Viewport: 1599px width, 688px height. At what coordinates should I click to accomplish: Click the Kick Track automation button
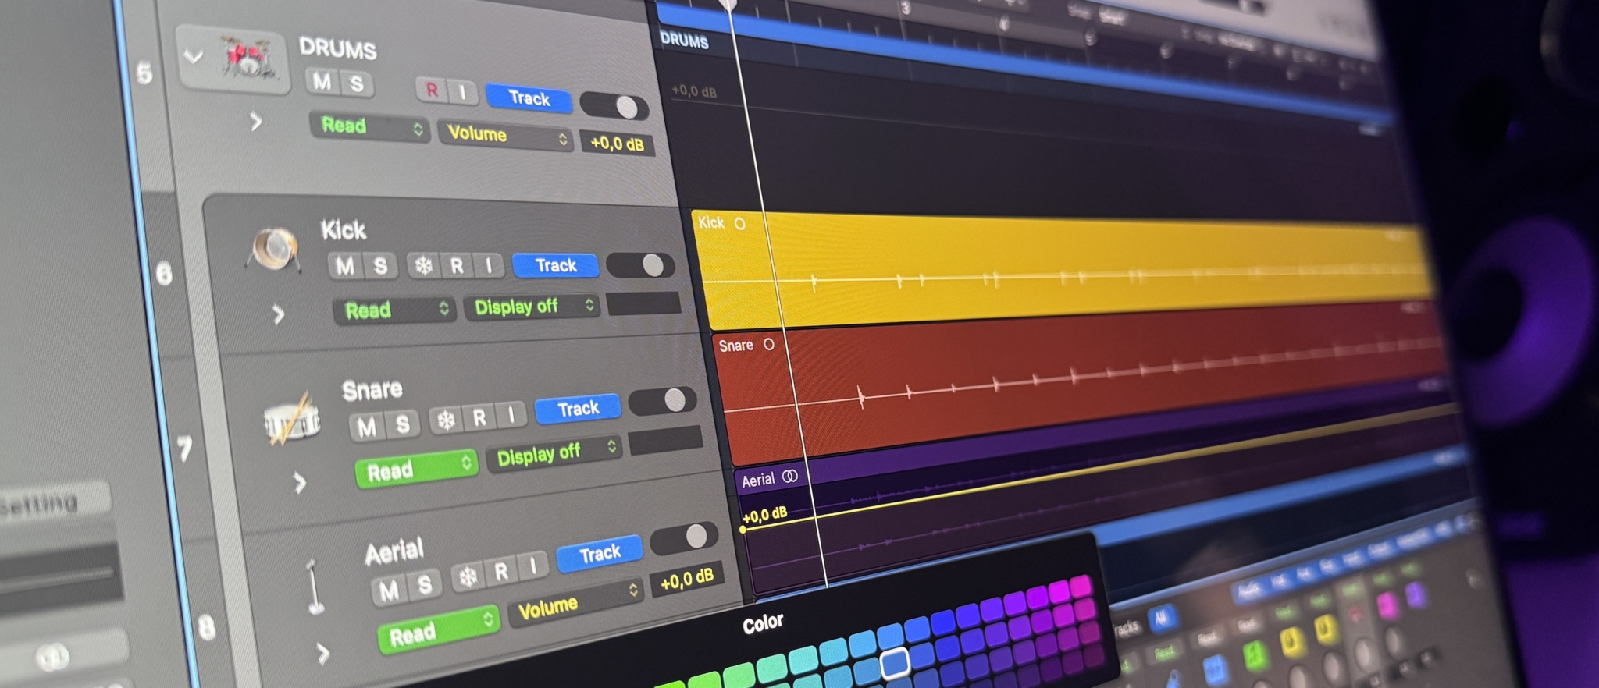pos(555,265)
